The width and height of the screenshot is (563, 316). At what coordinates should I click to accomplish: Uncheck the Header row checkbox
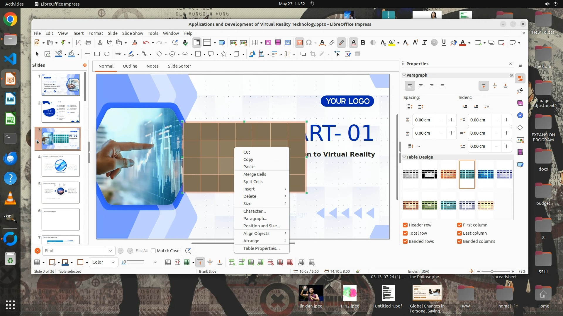coord(405,225)
